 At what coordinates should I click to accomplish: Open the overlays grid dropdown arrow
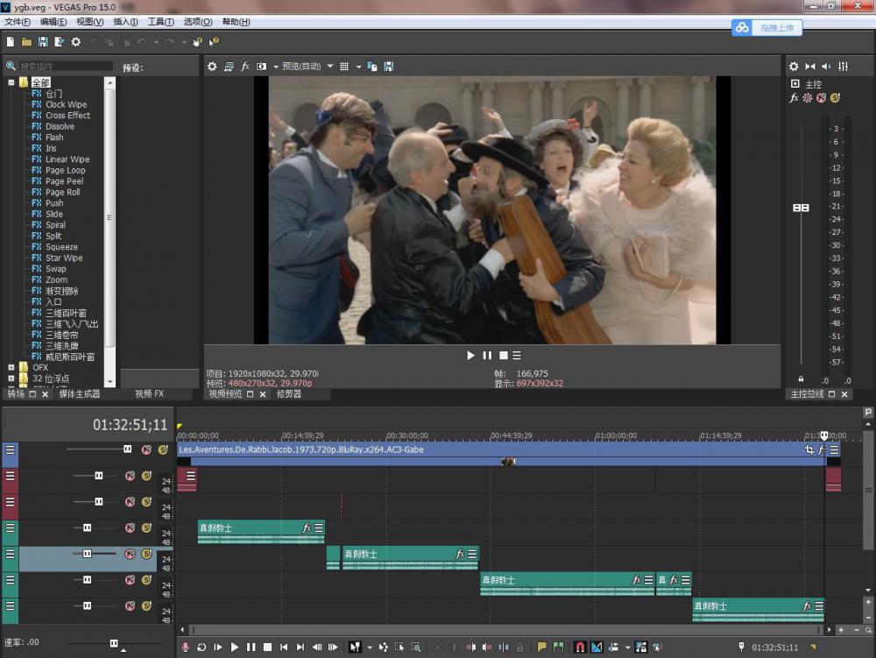(x=358, y=67)
